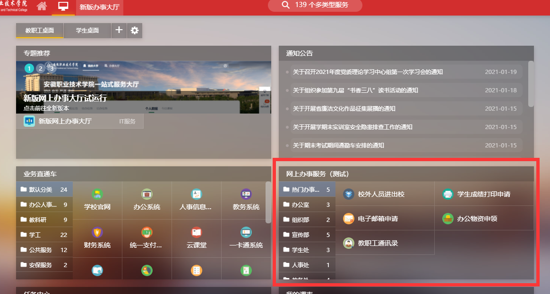The image size is (550, 294).
Task: Select 安保服务 category folder
Action: pos(44,265)
